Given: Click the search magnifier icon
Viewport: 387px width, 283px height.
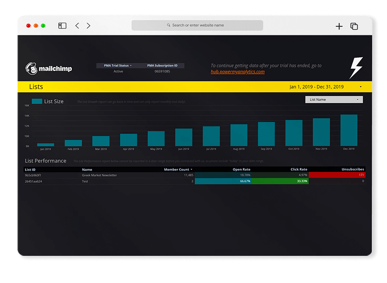Looking at the screenshot, I should click(168, 25).
